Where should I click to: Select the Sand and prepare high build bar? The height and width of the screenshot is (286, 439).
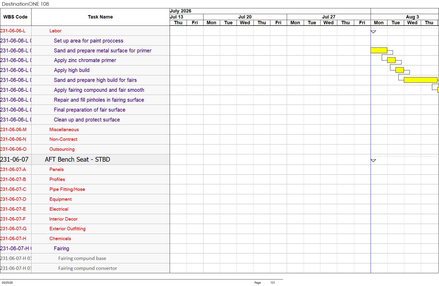pos(421,80)
